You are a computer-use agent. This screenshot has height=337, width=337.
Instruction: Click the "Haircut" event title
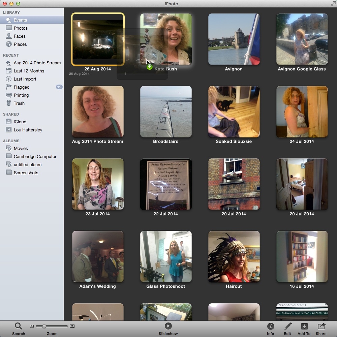(234, 286)
